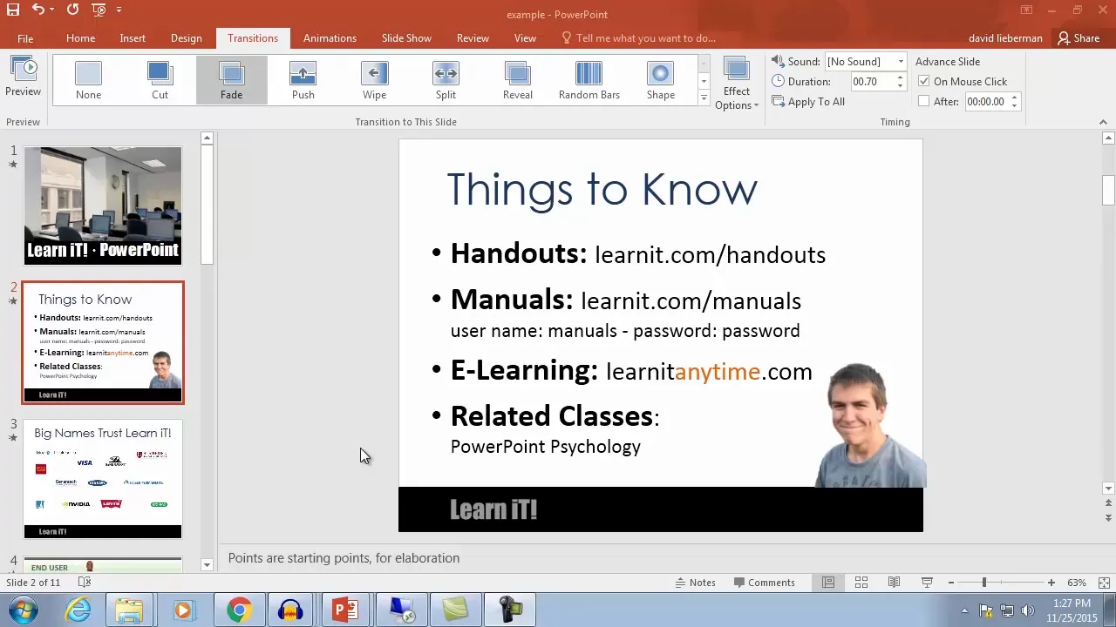Apply the Reveal transition

(x=517, y=81)
